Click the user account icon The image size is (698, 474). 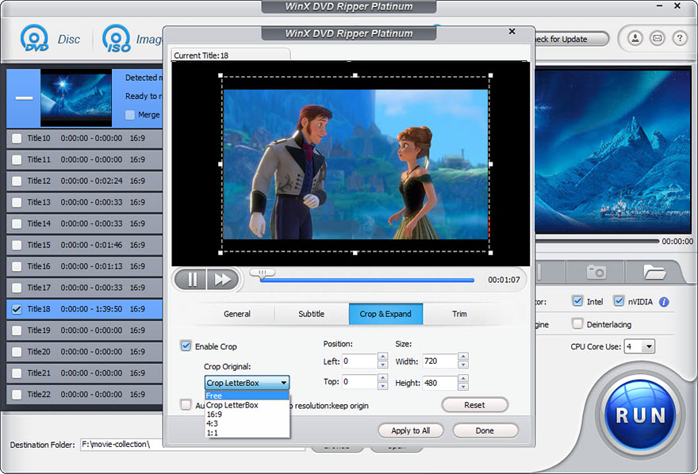point(635,38)
